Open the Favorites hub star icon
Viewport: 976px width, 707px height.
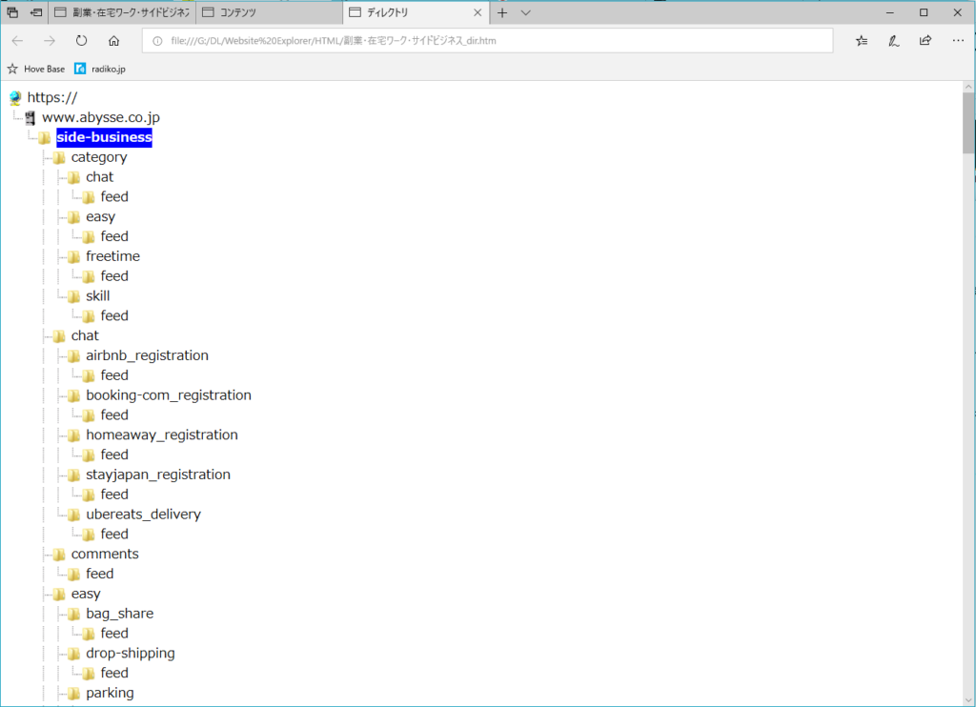(862, 40)
